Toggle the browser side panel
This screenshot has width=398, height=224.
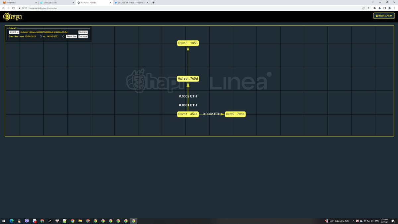(x=384, y=8)
